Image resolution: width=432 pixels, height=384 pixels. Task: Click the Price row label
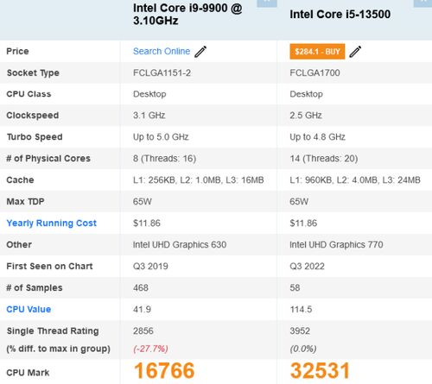pos(17,51)
